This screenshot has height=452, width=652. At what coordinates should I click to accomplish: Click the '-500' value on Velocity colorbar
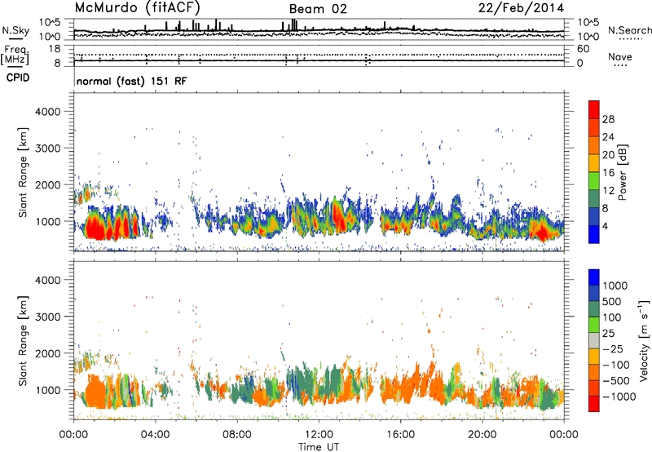616,380
